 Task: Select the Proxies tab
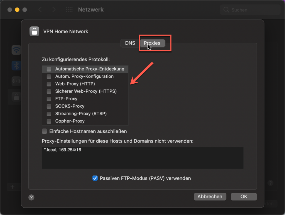152,43
